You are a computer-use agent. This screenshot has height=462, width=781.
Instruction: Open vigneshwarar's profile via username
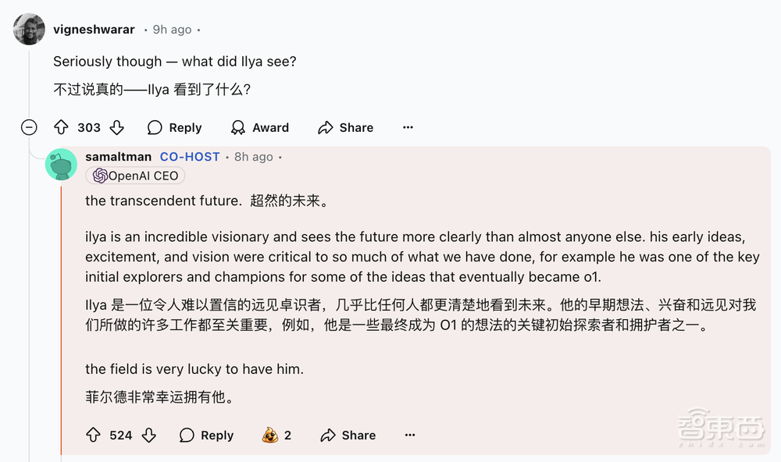tap(94, 29)
